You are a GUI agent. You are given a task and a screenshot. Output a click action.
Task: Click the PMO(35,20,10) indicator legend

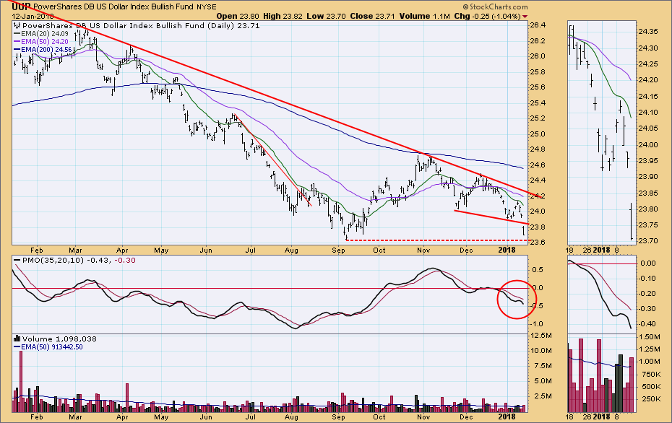coord(74,261)
